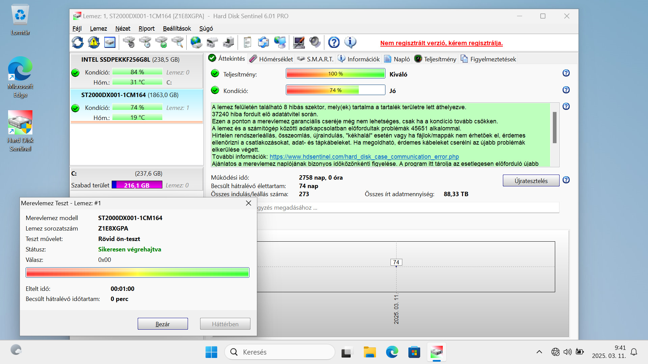The image size is (648, 364).
Task: Open the Riport menu
Action: click(146, 29)
